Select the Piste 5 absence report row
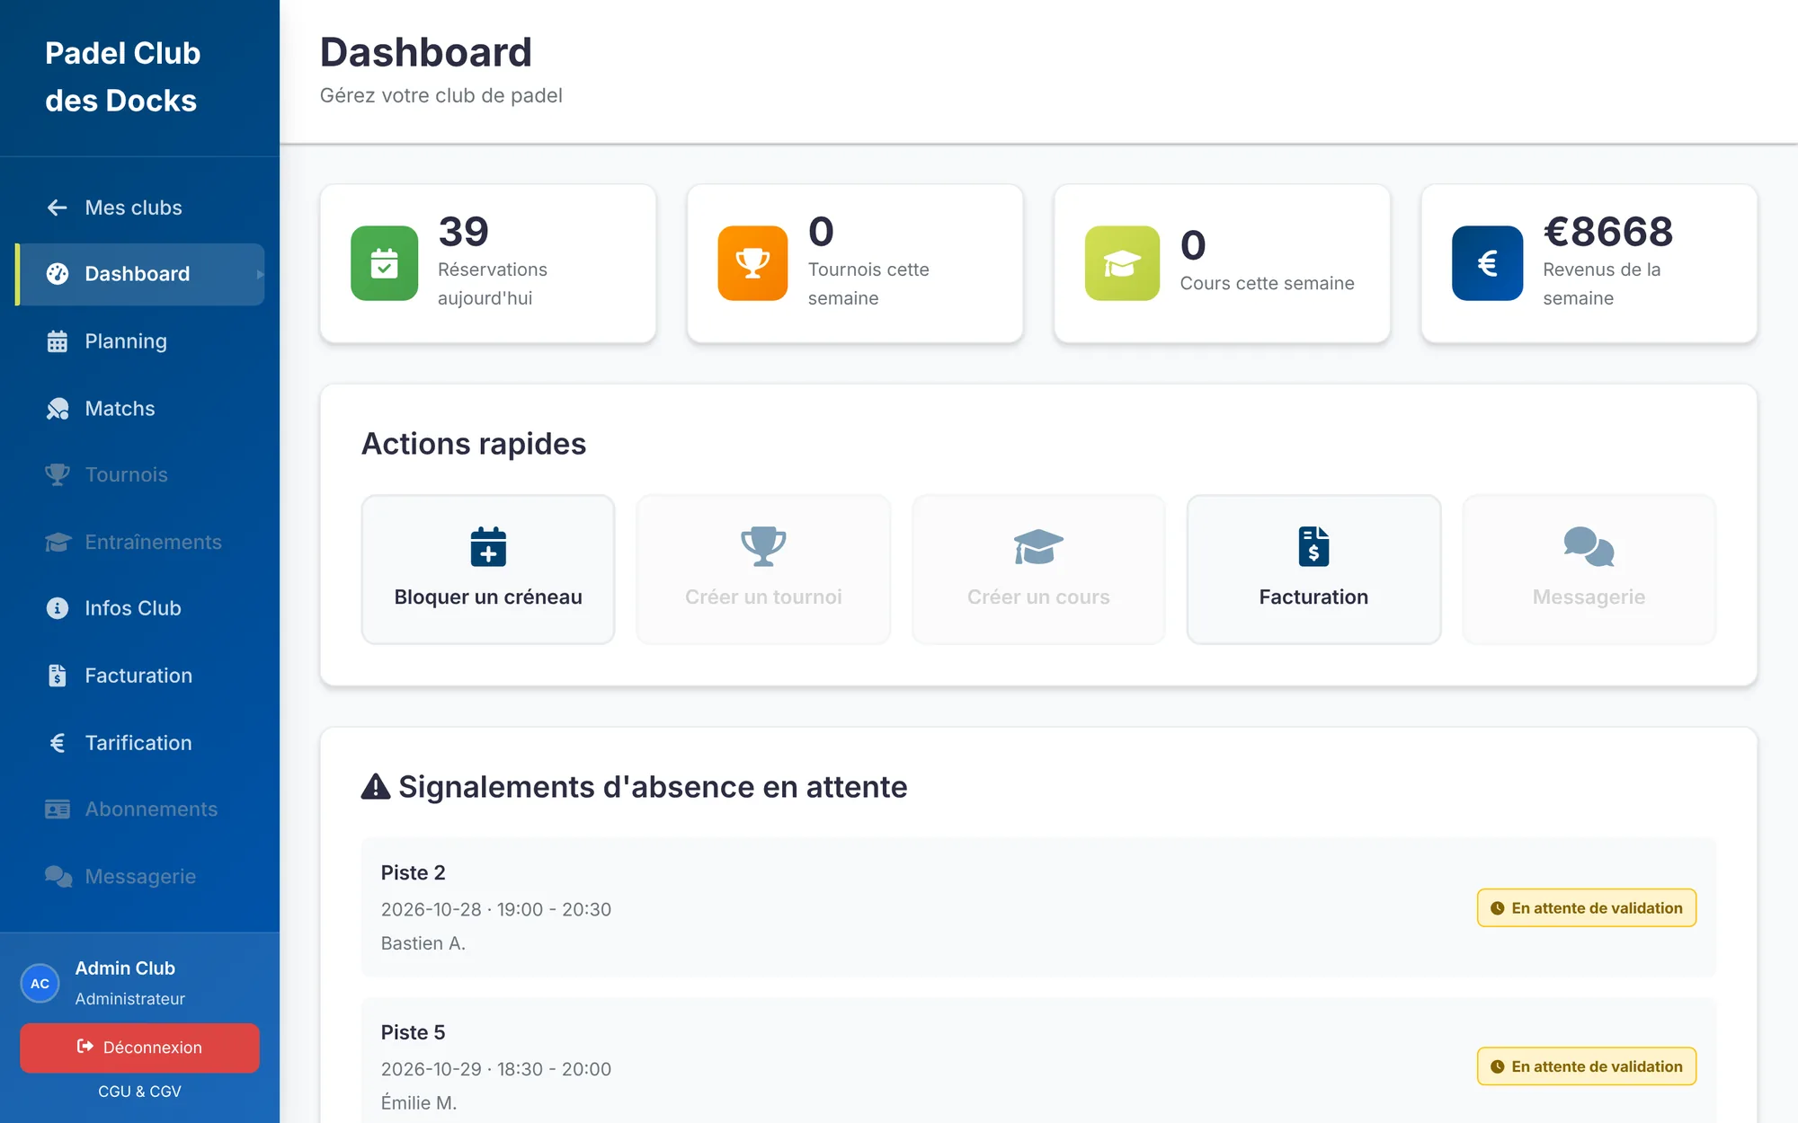The height and width of the screenshot is (1123, 1798). 1038,1061
